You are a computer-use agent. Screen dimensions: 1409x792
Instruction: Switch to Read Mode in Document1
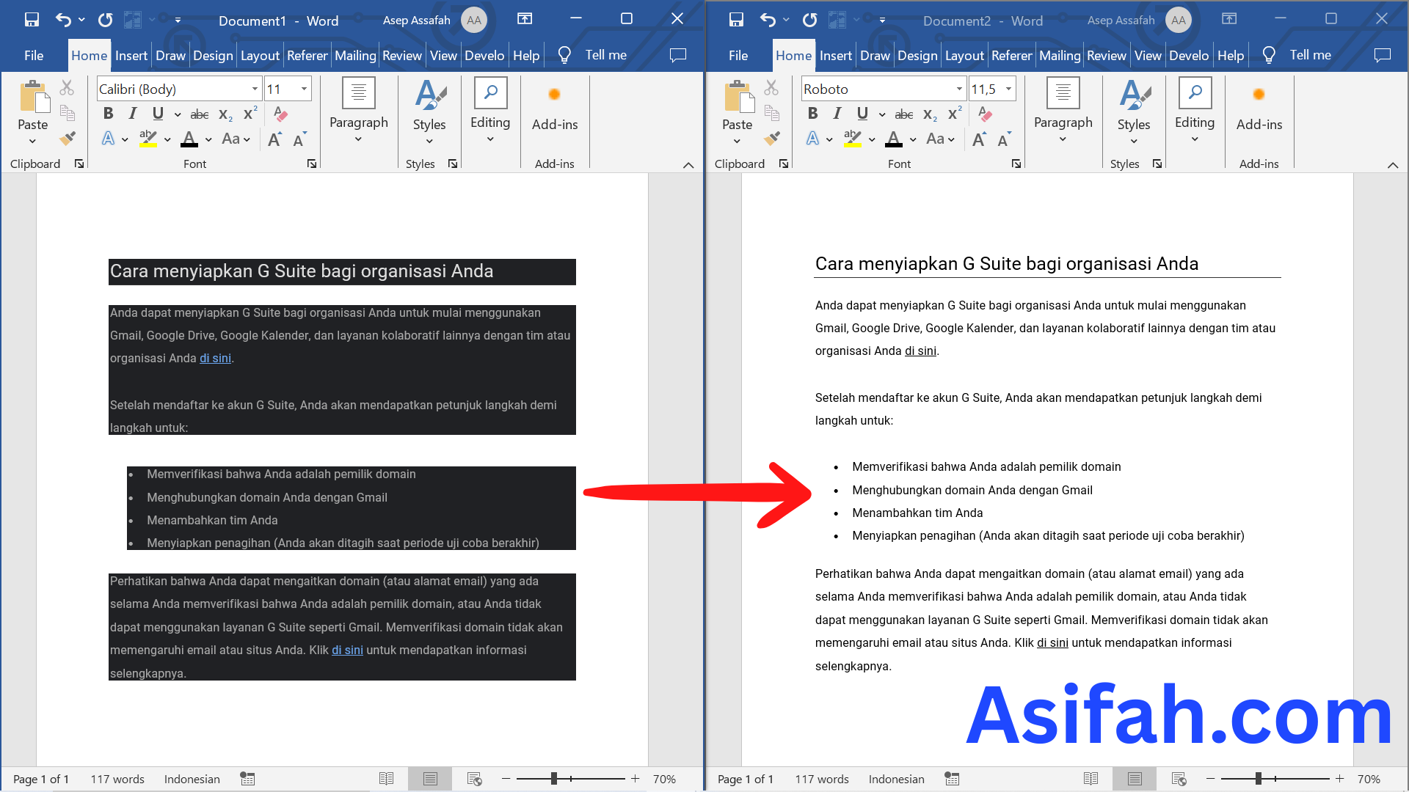click(387, 779)
